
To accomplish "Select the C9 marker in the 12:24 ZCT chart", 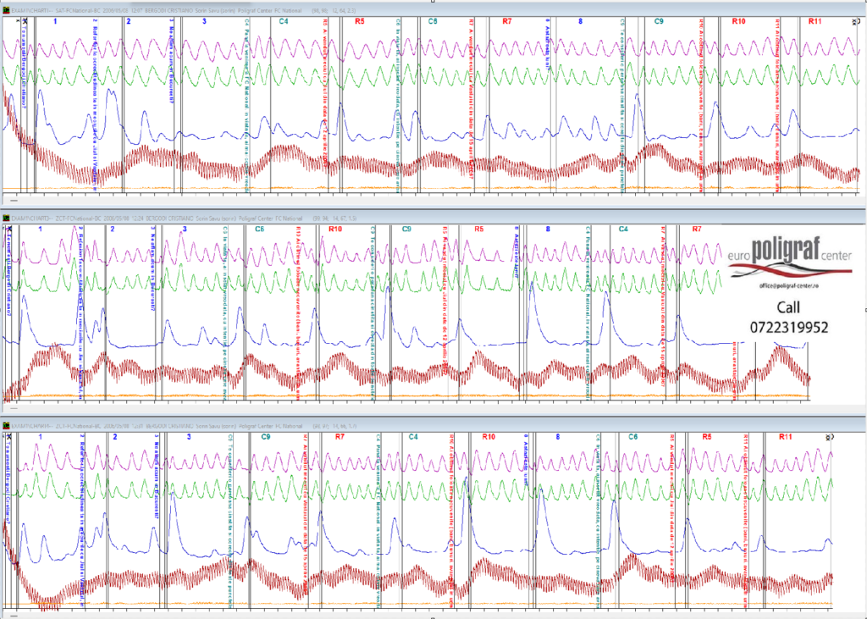I will click(x=406, y=229).
